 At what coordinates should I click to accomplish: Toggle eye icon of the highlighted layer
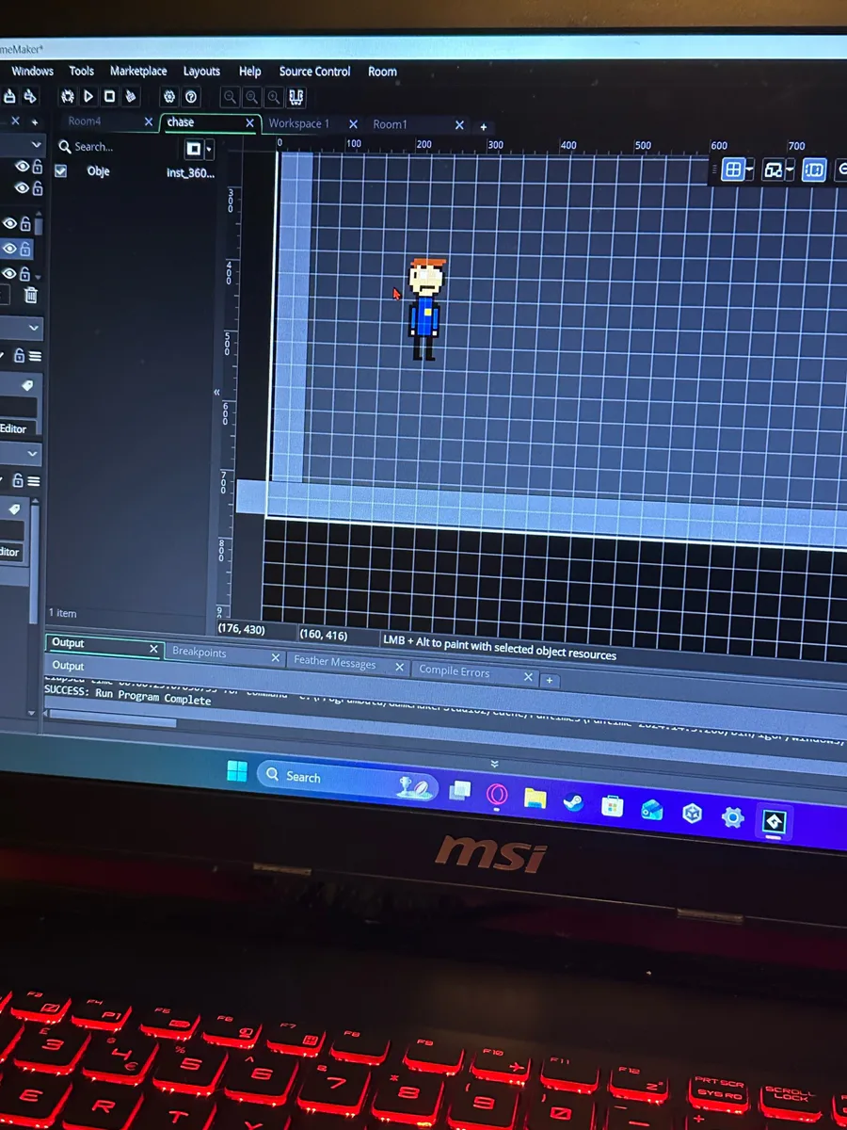click(9, 249)
